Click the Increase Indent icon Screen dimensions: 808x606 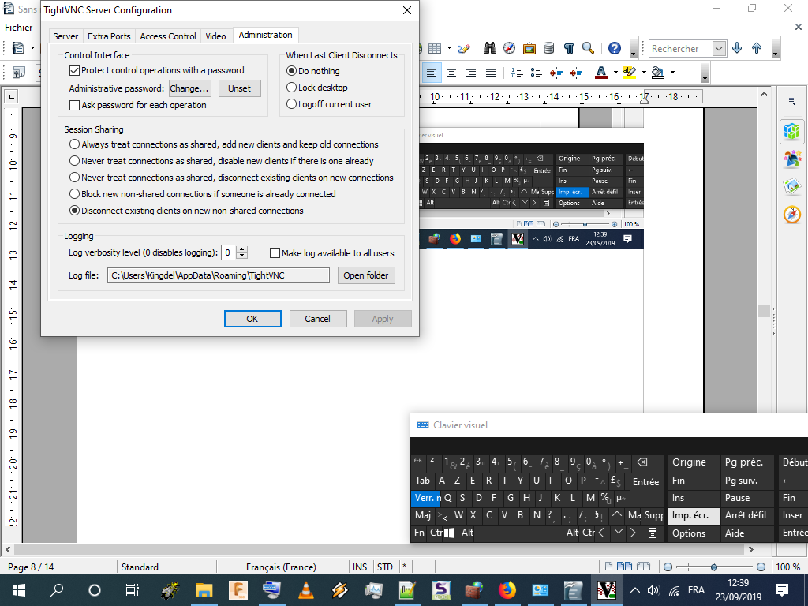(x=575, y=73)
